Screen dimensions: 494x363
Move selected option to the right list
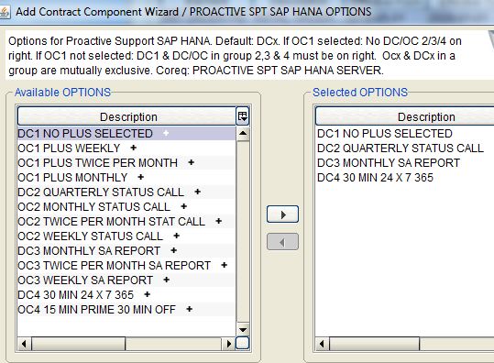pyautogui.click(x=282, y=214)
